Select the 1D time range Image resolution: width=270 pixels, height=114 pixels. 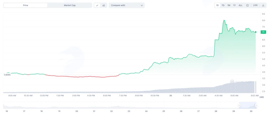[217, 5]
